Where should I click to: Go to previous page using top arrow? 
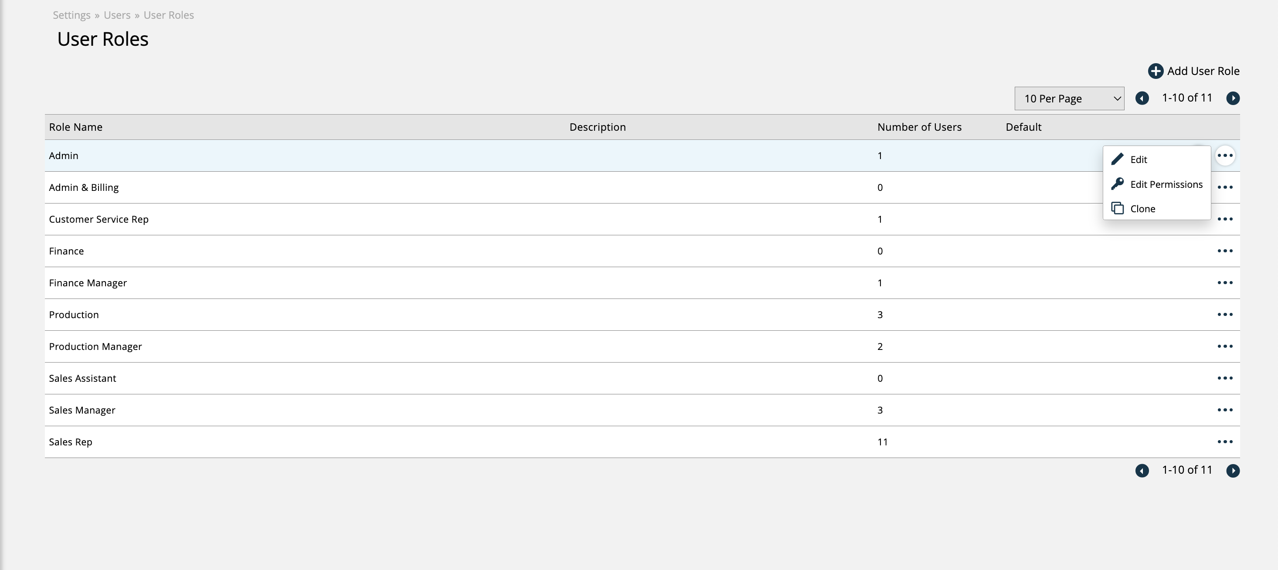coord(1142,98)
